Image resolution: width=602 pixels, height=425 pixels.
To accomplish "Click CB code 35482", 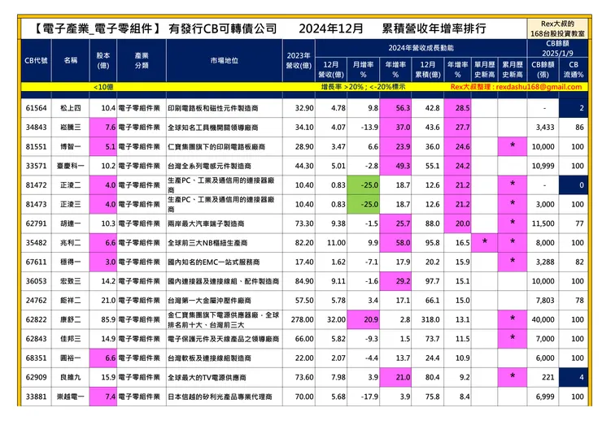I will (x=36, y=242).
